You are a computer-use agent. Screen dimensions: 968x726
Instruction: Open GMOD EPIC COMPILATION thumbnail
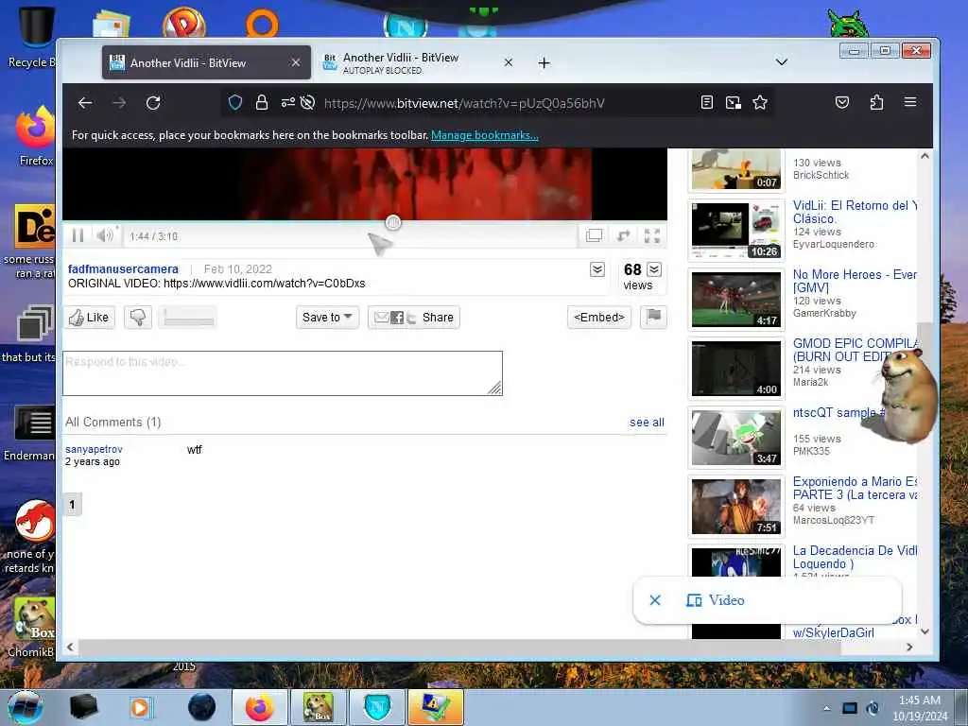[x=735, y=369]
